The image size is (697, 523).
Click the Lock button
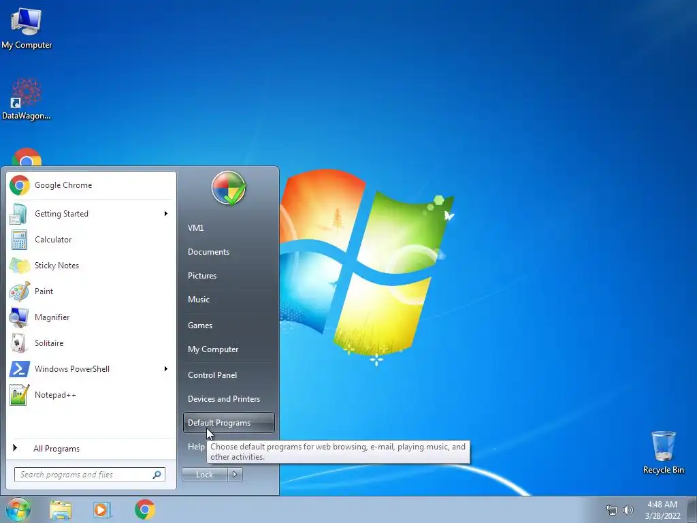tap(204, 475)
